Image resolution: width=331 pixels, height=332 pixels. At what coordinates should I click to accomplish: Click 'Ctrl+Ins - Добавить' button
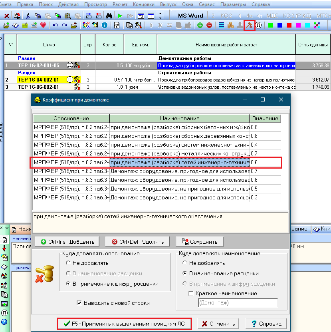[x=67, y=242]
